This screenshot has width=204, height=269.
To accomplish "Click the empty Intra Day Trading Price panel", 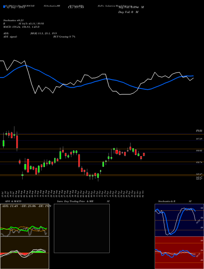I will [82, 228].
